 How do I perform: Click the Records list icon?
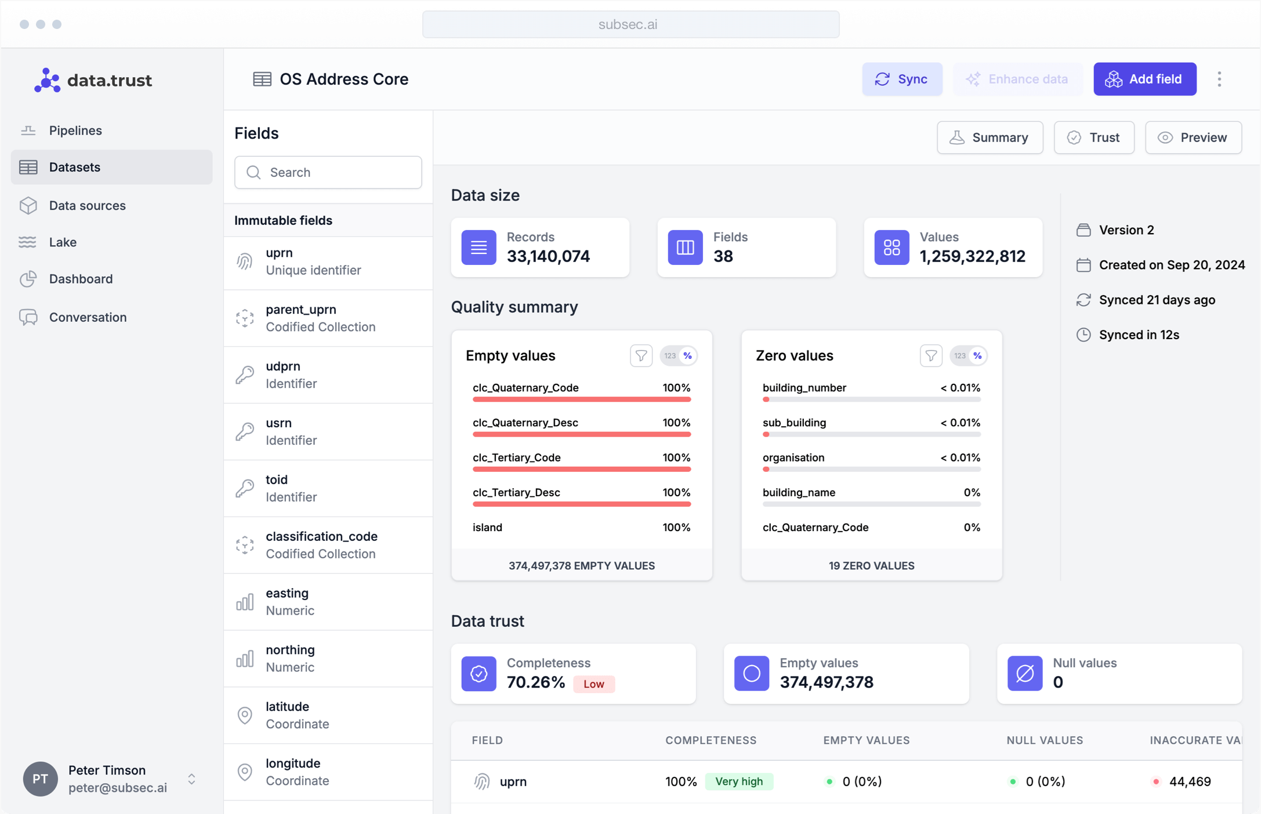479,248
